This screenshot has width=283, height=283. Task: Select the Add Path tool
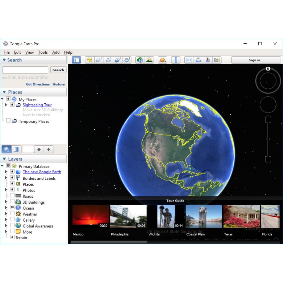click(x=109, y=60)
